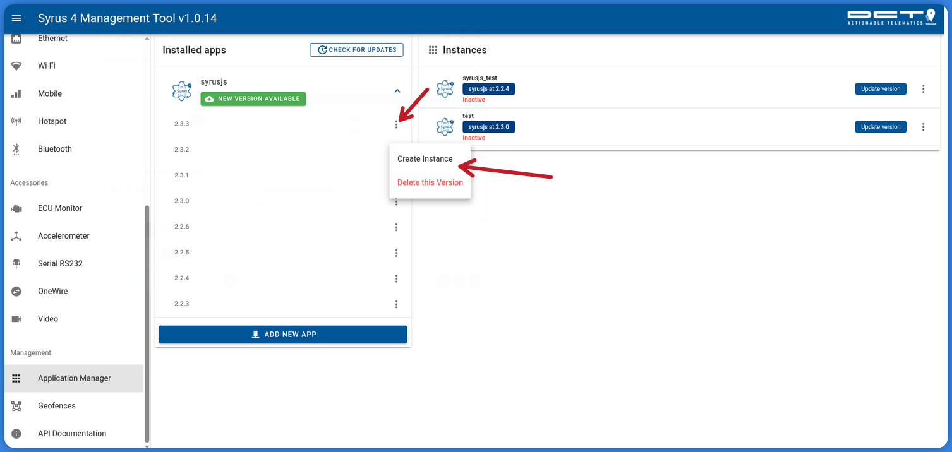952x452 pixels.
Task: Choose Delete this Version
Action: (x=430, y=182)
